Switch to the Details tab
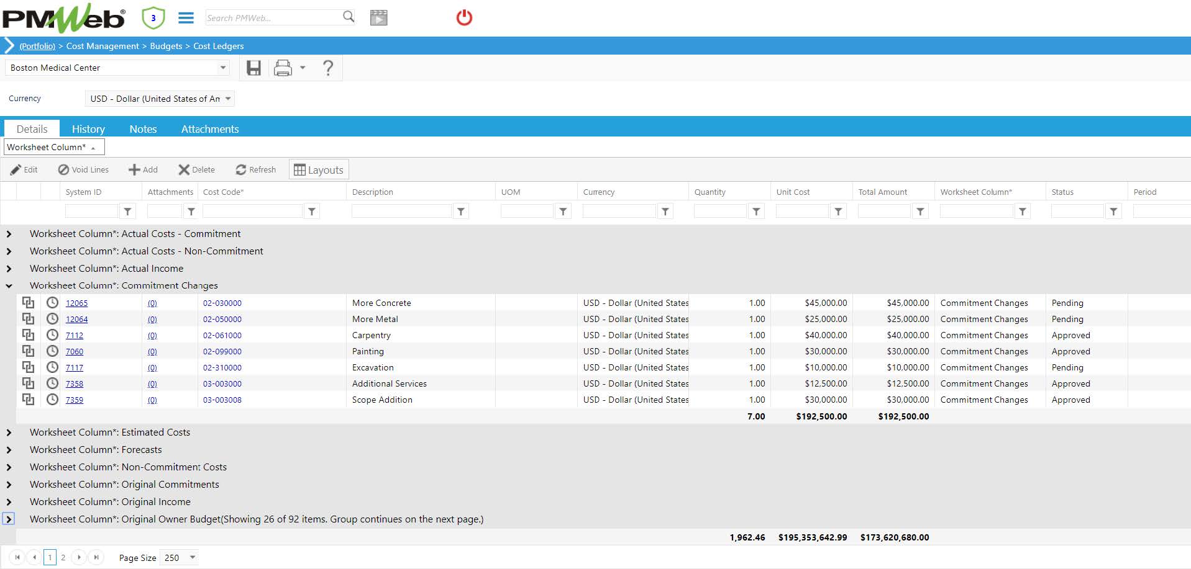The width and height of the screenshot is (1191, 569). point(32,128)
